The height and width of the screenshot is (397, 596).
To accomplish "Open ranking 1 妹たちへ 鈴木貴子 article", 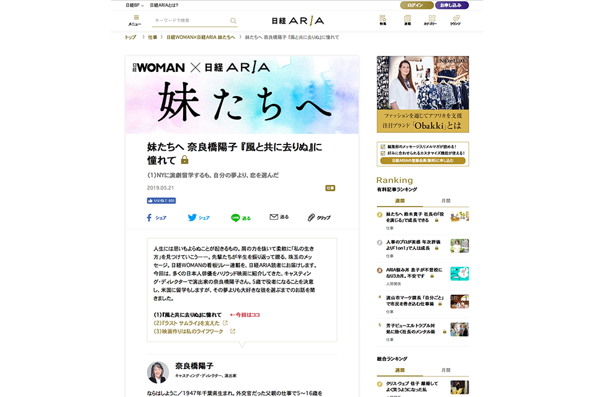I will pyautogui.click(x=415, y=217).
